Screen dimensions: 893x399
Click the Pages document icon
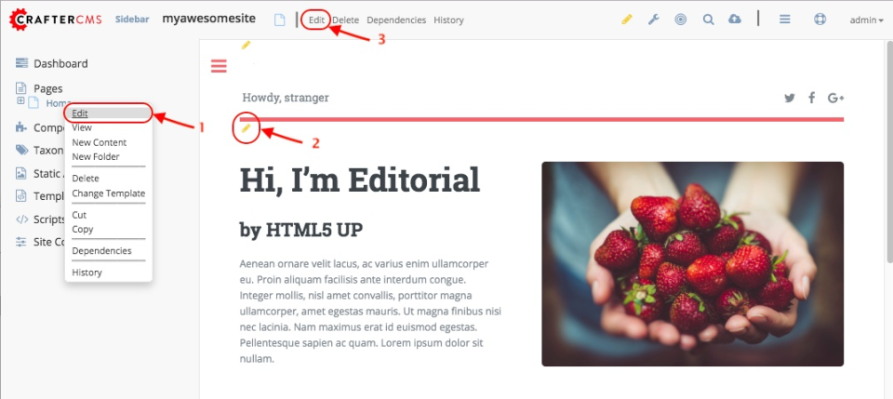(x=21, y=88)
